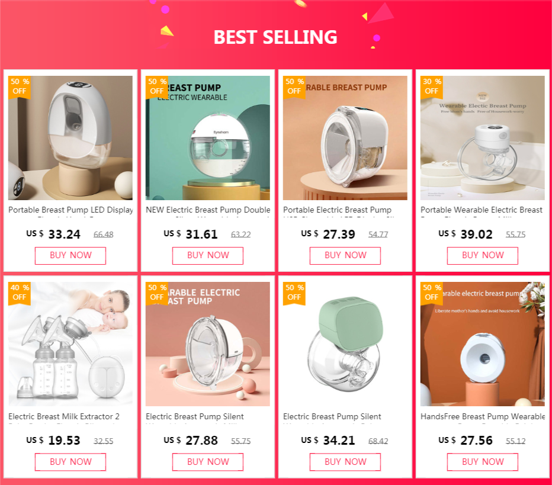The width and height of the screenshot is (552, 485).
Task: Click the 40% OFF badge on the extractor
Action: pos(20,292)
